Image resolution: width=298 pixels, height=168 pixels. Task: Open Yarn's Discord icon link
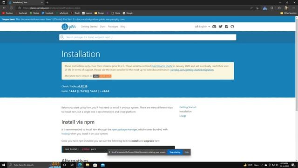click(214, 27)
